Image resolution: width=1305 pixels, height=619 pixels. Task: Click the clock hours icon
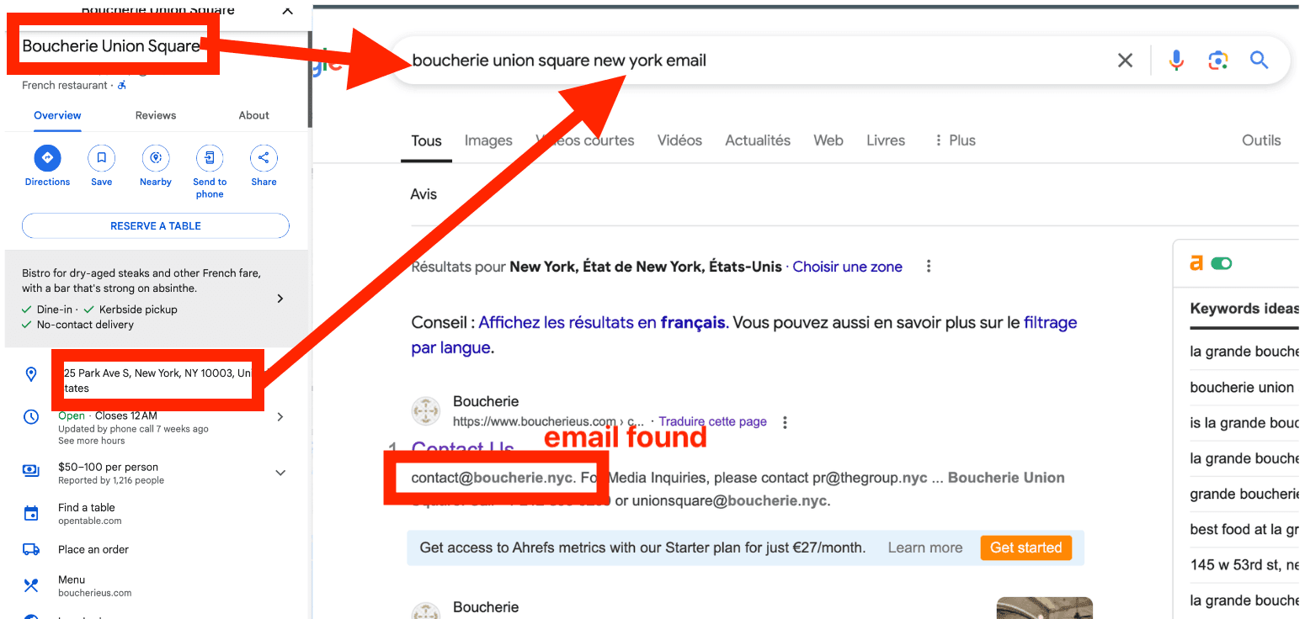[x=31, y=416]
